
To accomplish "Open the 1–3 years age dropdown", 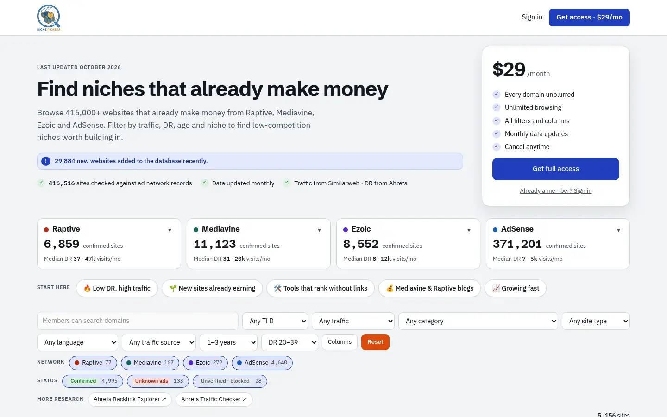I will [x=228, y=342].
